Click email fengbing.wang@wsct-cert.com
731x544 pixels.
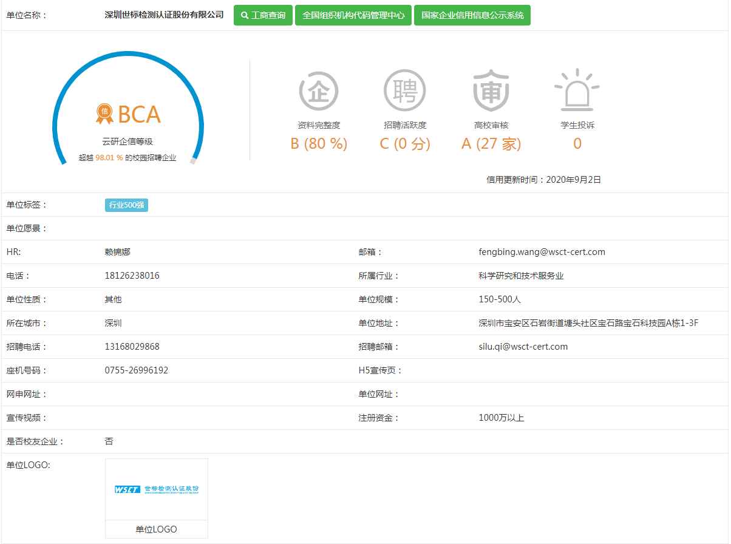[542, 252]
